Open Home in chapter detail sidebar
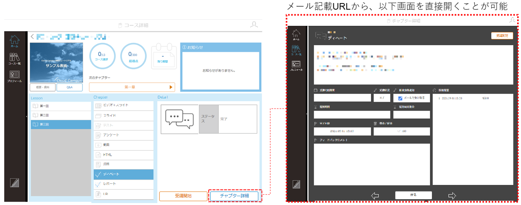This screenshot has width=521, height=205. pos(296,35)
